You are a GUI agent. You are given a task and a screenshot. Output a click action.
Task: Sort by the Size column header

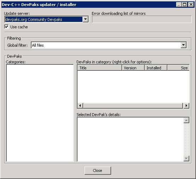click(178, 68)
